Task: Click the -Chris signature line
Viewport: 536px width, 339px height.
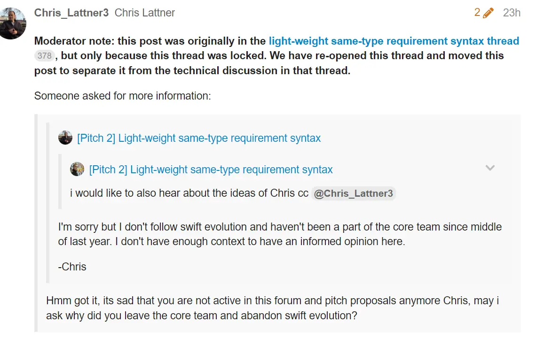Action: [x=72, y=267]
